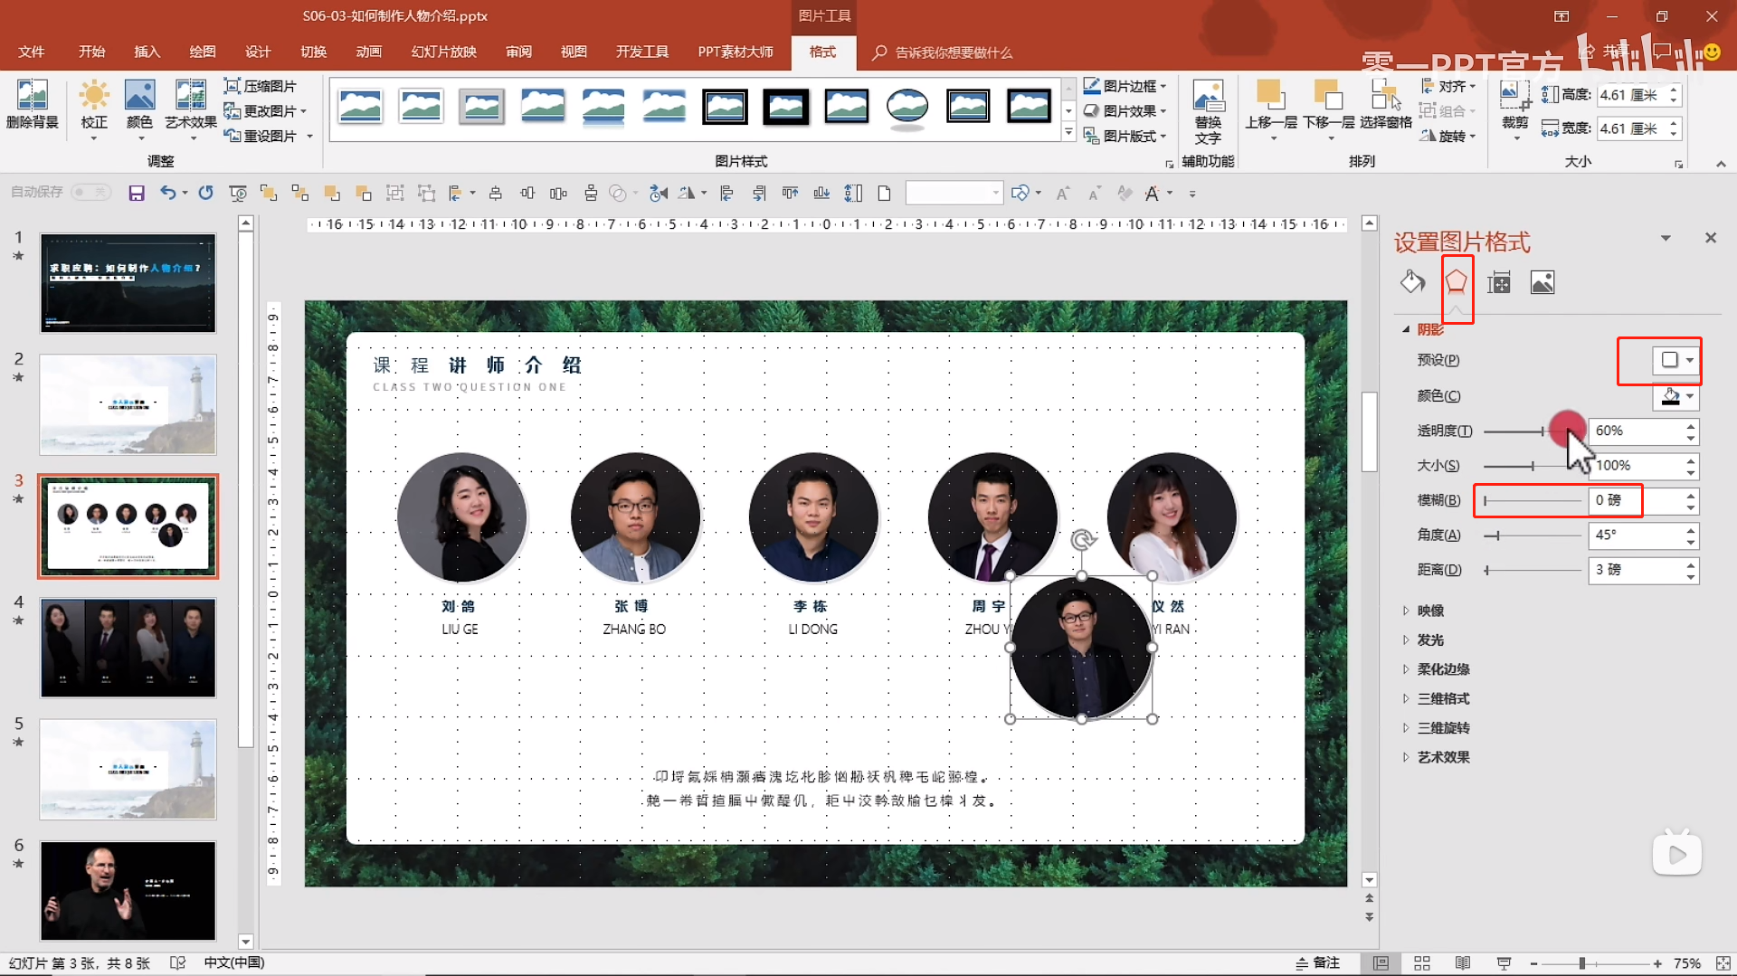Open Fill & Line tab in format pane

[1412, 282]
